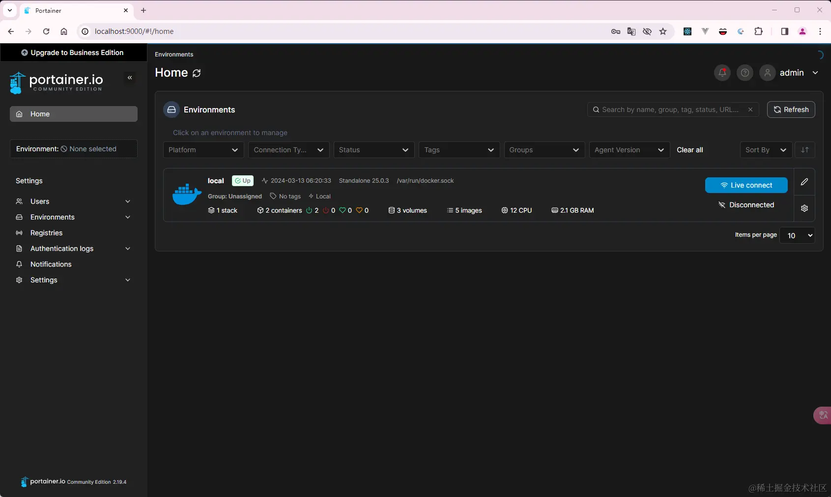
Task: Open the browser extensions puzzle icon
Action: tap(758, 31)
